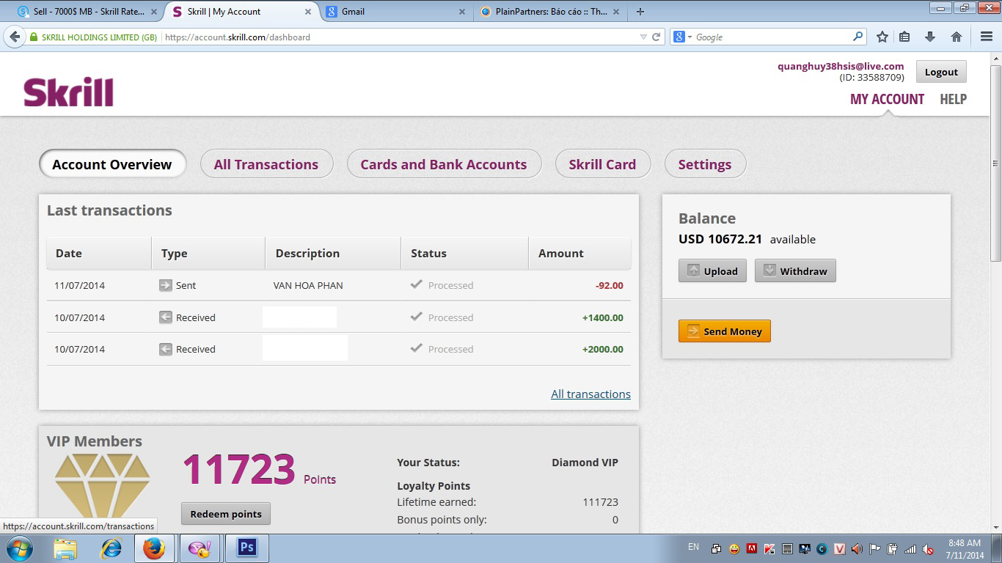1002x563 pixels.
Task: Open the All Transactions tab
Action: pyautogui.click(x=266, y=164)
